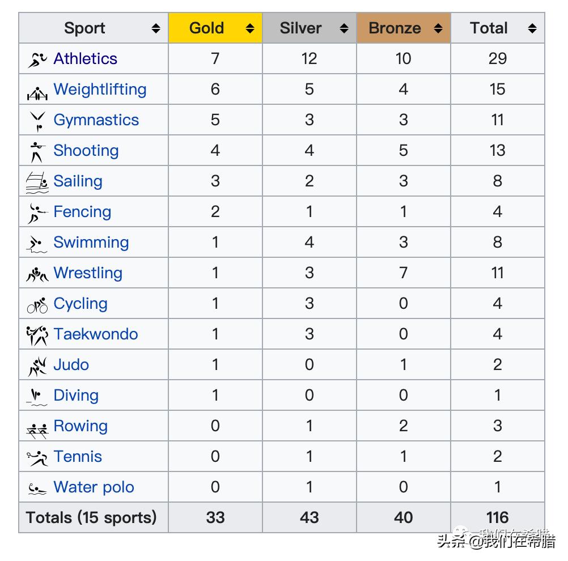Click the Shooting pictogram icon

(37, 152)
